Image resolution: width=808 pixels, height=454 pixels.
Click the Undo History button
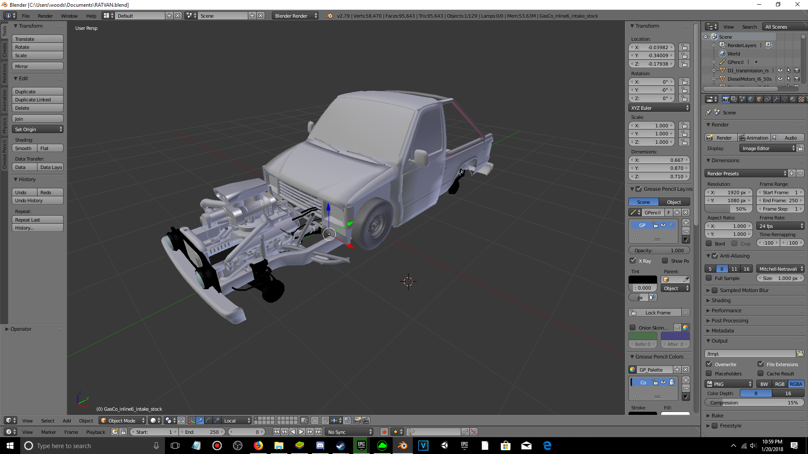pos(37,201)
